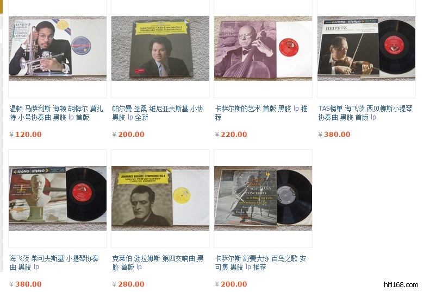Click the 卡萨尔斯 舒曼大协 百鸟之歌 title

tap(261, 263)
